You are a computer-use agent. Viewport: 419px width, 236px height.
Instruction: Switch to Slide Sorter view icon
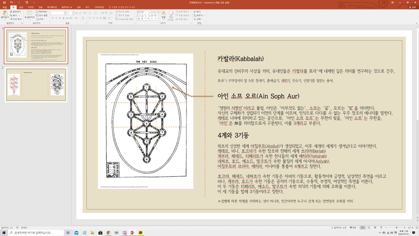pos(368,228)
